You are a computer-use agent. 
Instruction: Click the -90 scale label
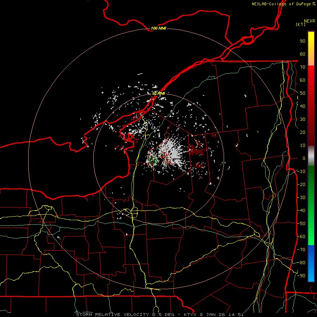(301, 276)
